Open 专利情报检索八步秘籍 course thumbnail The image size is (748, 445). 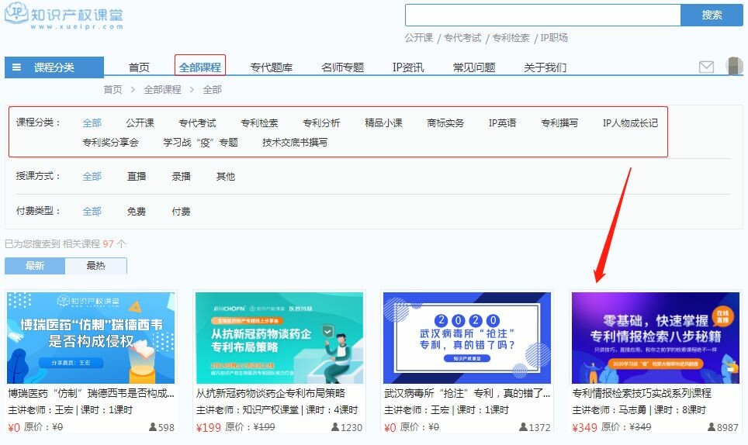point(656,338)
